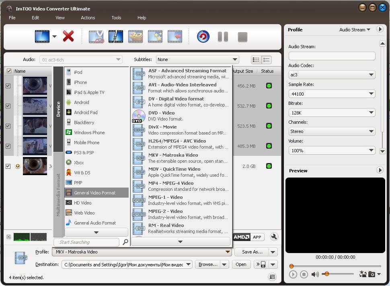This screenshot has width=390, height=286.
Task: Open the Subtitles None dropdown
Action: click(197, 59)
